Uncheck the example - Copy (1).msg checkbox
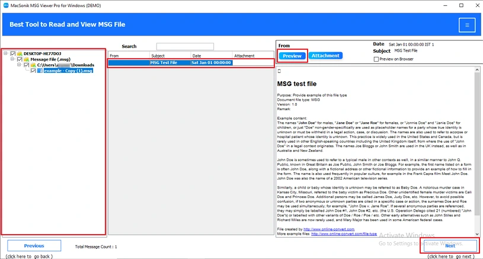The width and height of the screenshot is (483, 259). pyautogui.click(x=33, y=71)
